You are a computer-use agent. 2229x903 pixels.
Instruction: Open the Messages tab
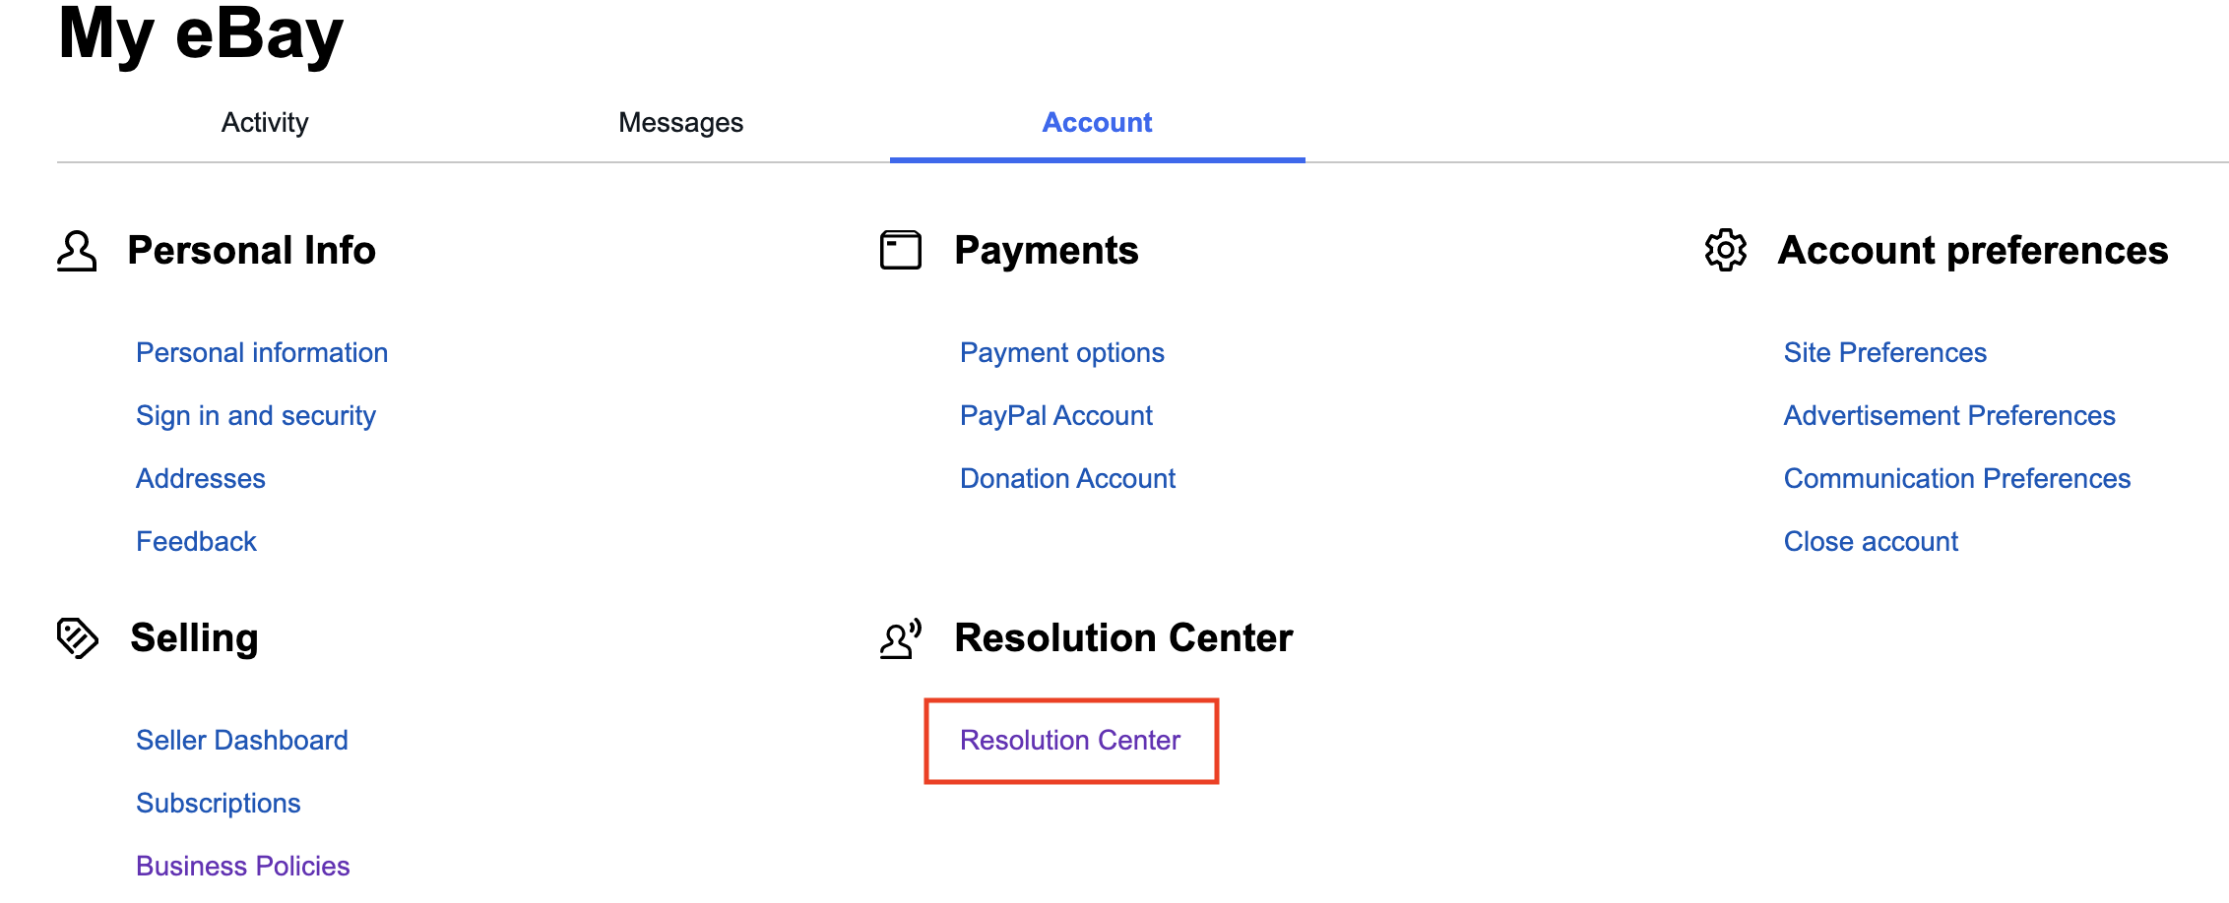(x=680, y=122)
